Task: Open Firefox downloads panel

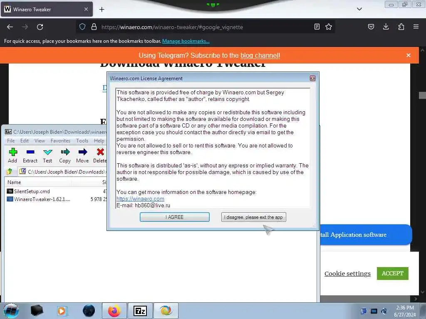Action: tap(386, 27)
